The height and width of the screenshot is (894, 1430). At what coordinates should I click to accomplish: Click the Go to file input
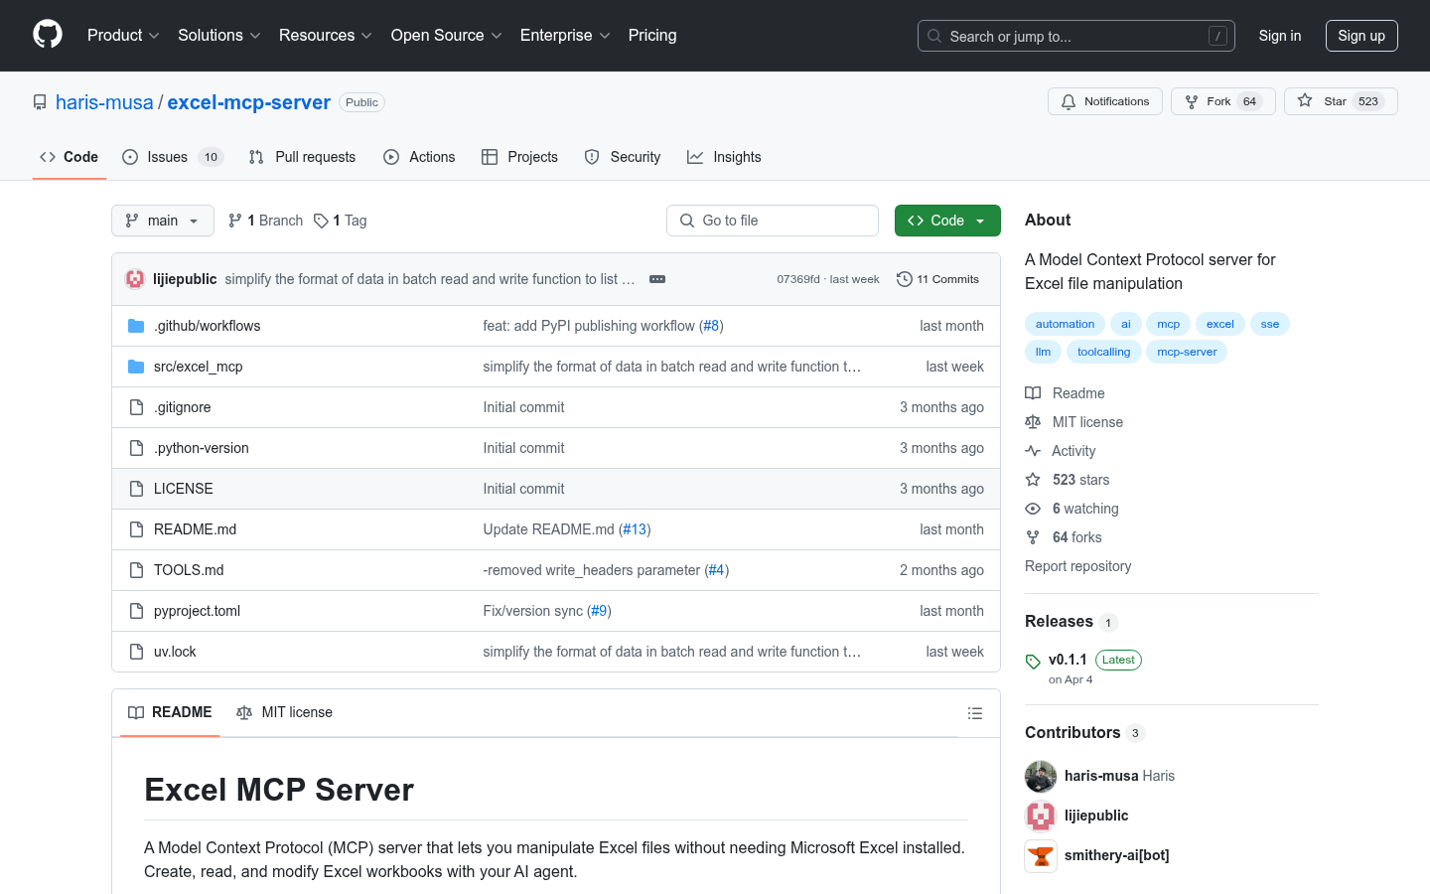coord(773,221)
